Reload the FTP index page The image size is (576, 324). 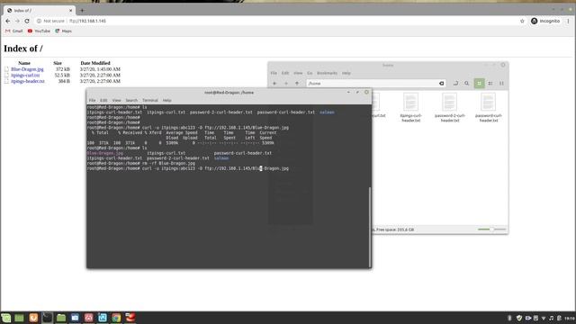[x=27, y=21]
